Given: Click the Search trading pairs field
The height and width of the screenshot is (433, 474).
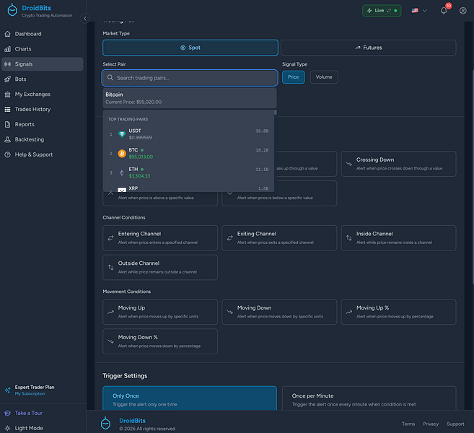Looking at the screenshot, I should click(190, 77).
